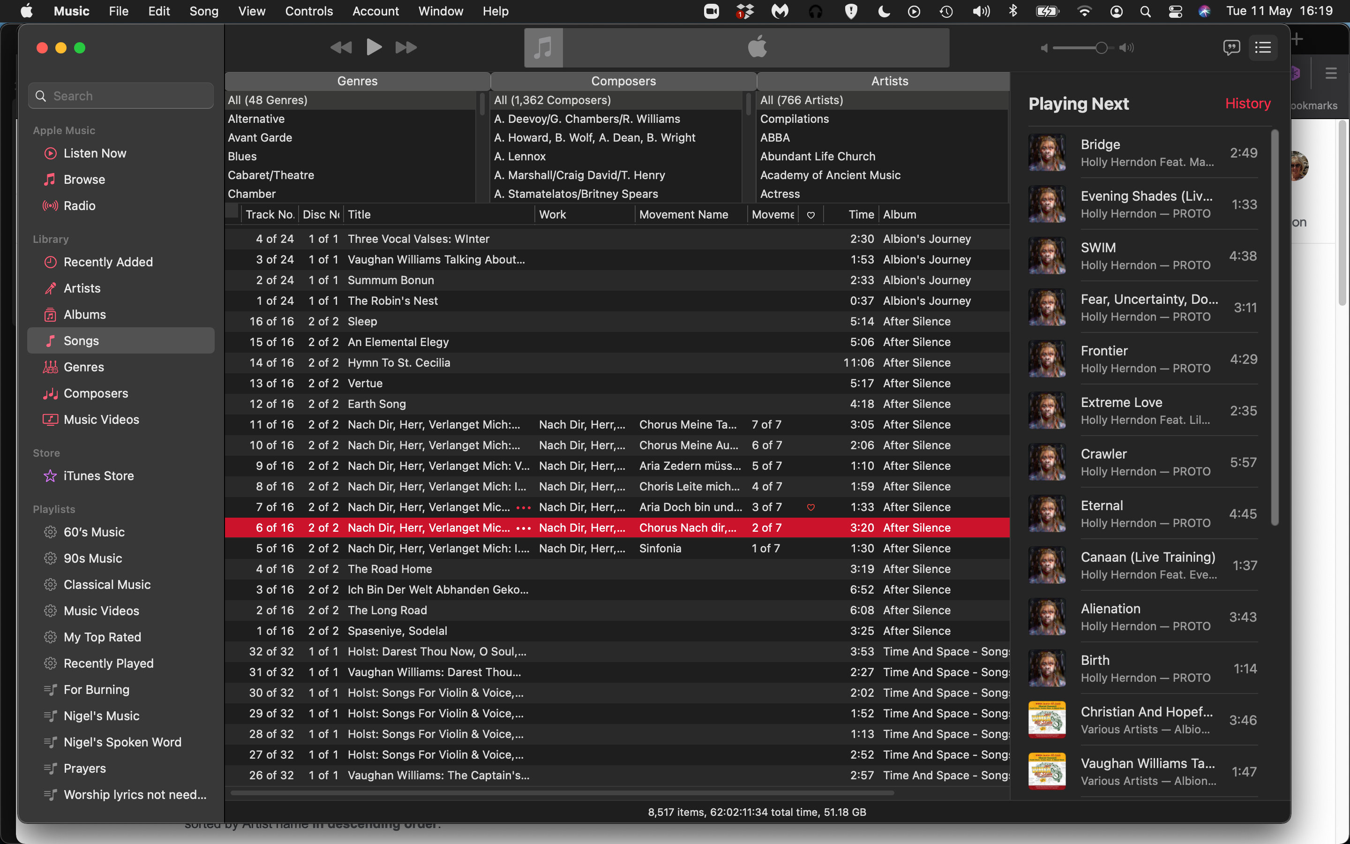Viewport: 1350px width, 844px height.
Task: Toggle the Playing Next list icon
Action: pyautogui.click(x=1262, y=47)
